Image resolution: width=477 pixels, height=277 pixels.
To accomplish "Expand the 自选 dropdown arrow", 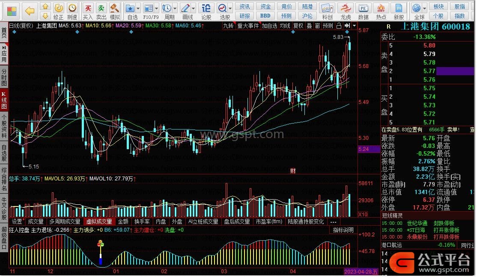I will [x=138, y=9].
